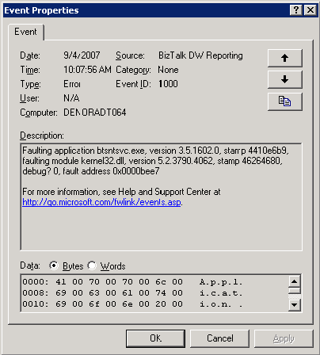Click the data scrollbar up arrow

[x=294, y=281]
